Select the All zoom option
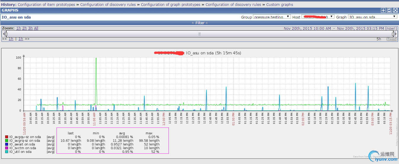The width and height of the screenshot is (399, 164). click(x=36, y=28)
